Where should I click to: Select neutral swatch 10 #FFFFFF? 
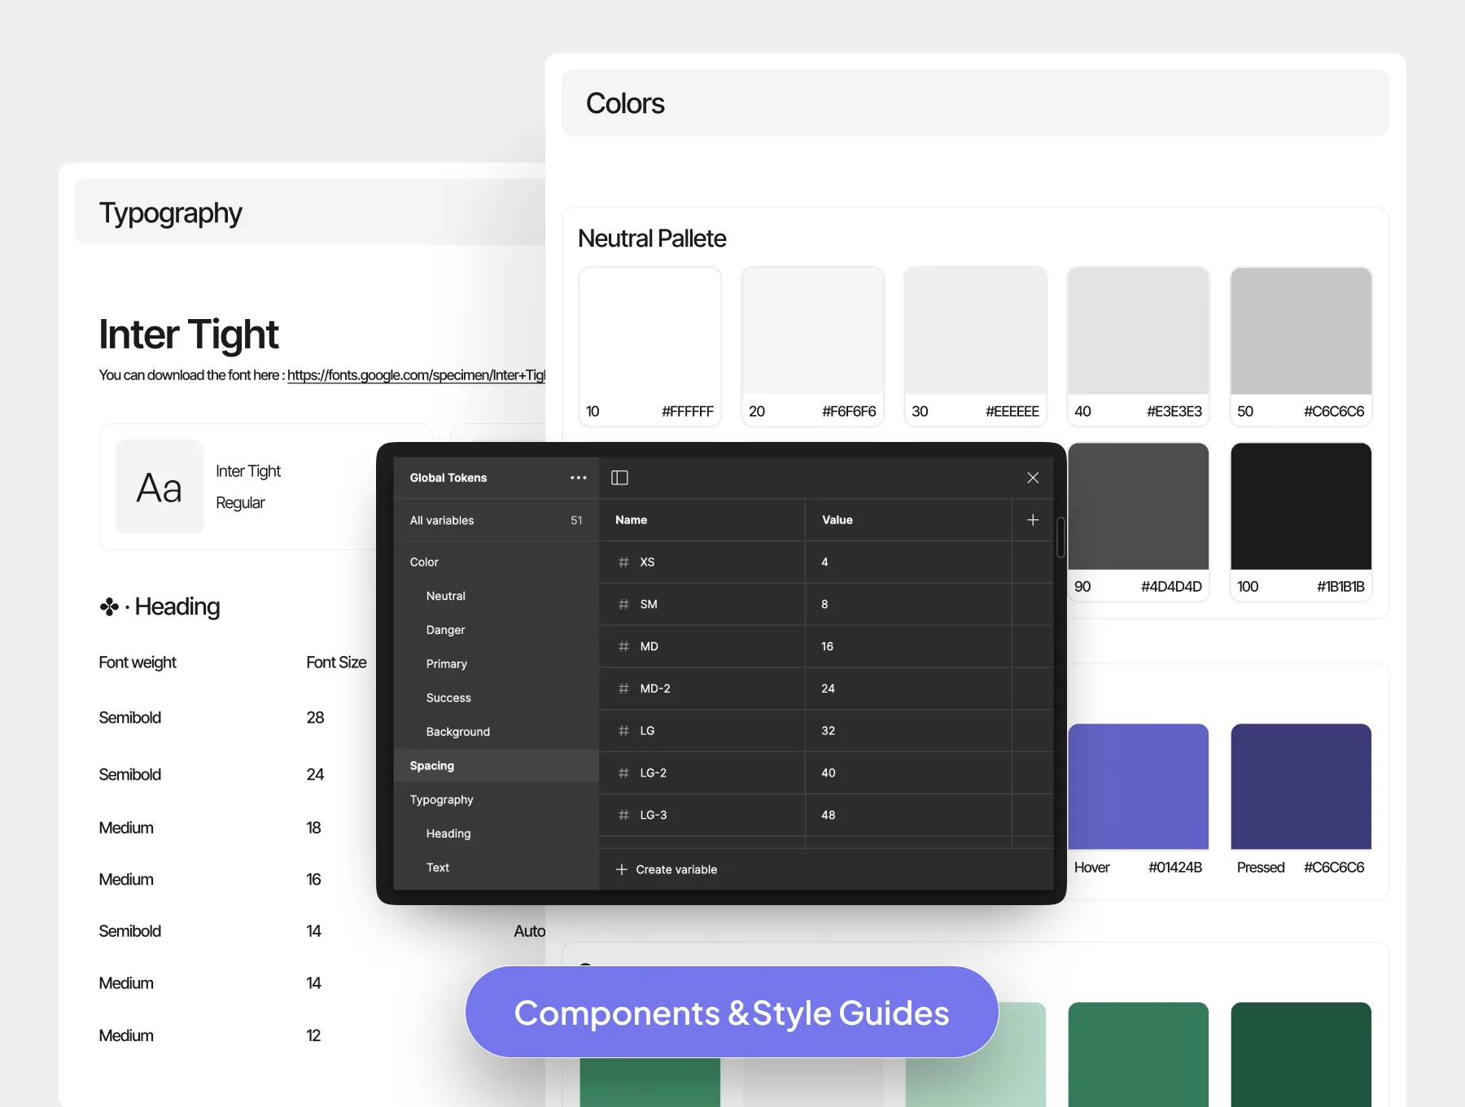pos(649,347)
